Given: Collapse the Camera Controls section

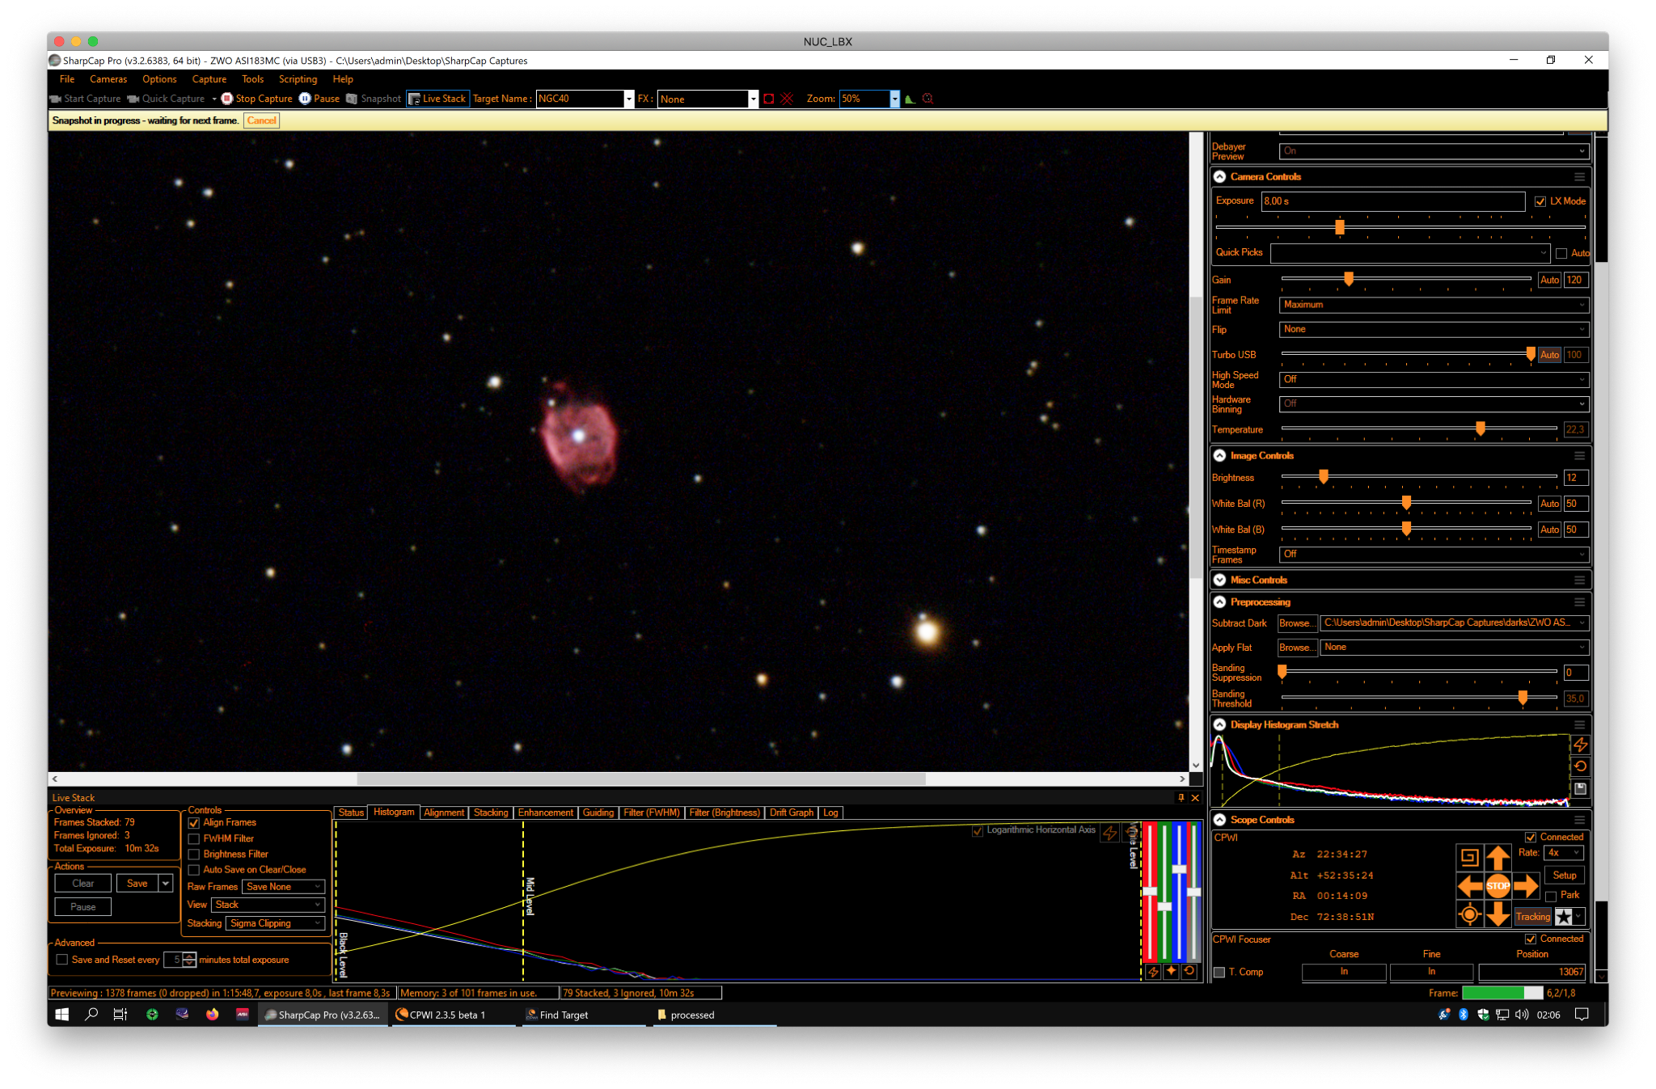Looking at the screenshot, I should coord(1220,176).
